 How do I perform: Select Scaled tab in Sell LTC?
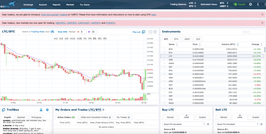point(256,117)
